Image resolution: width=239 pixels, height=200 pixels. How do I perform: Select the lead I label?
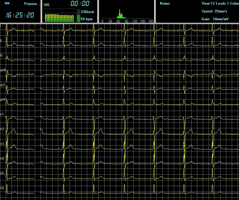(1, 26)
